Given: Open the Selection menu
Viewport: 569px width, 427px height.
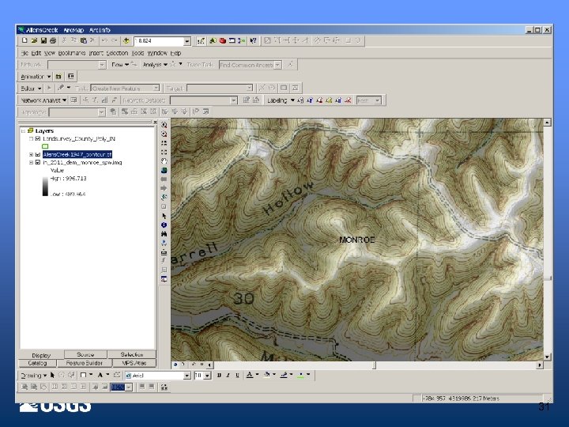Looking at the screenshot, I should pyautogui.click(x=117, y=53).
